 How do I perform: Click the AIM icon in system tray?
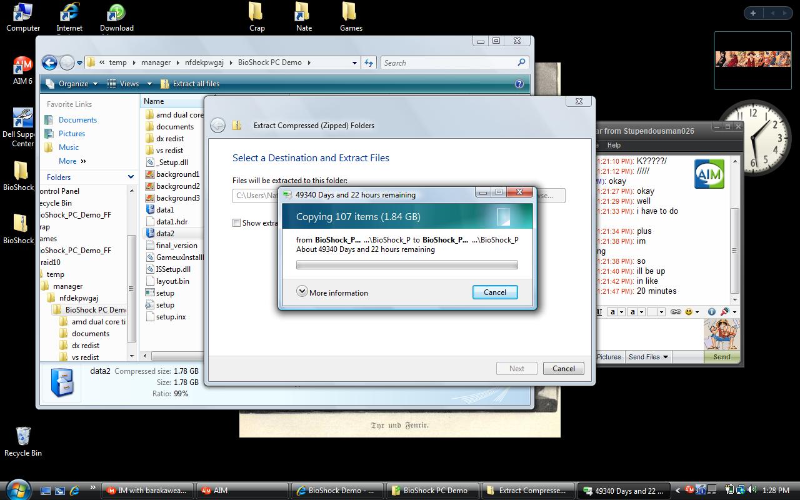click(x=689, y=490)
